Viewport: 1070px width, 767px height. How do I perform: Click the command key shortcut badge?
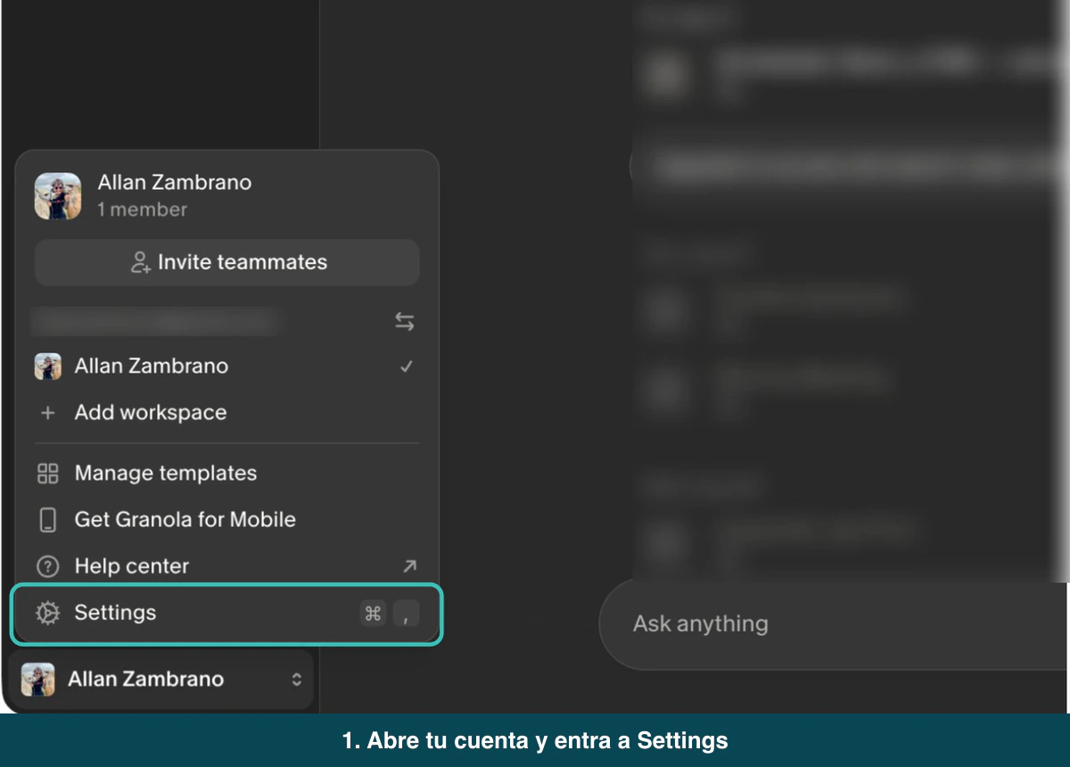tap(374, 614)
